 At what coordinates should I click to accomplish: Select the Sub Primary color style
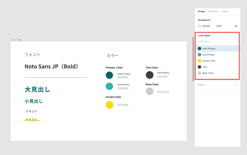(217, 55)
